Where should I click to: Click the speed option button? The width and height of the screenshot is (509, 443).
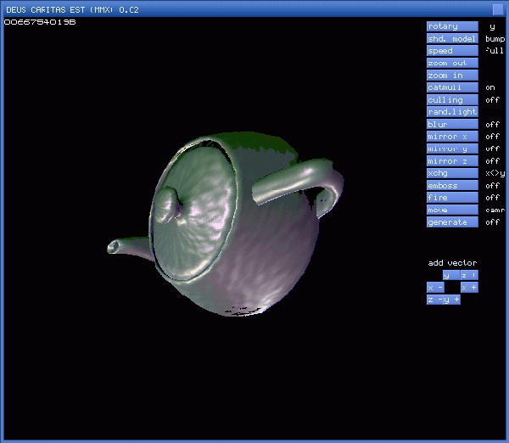[x=452, y=51]
